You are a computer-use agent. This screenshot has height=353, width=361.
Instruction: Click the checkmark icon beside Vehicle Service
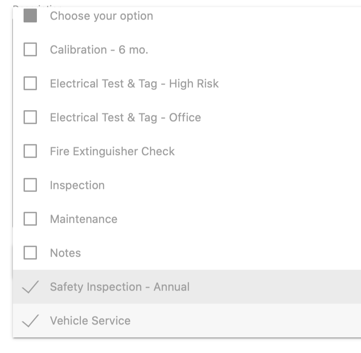30,321
